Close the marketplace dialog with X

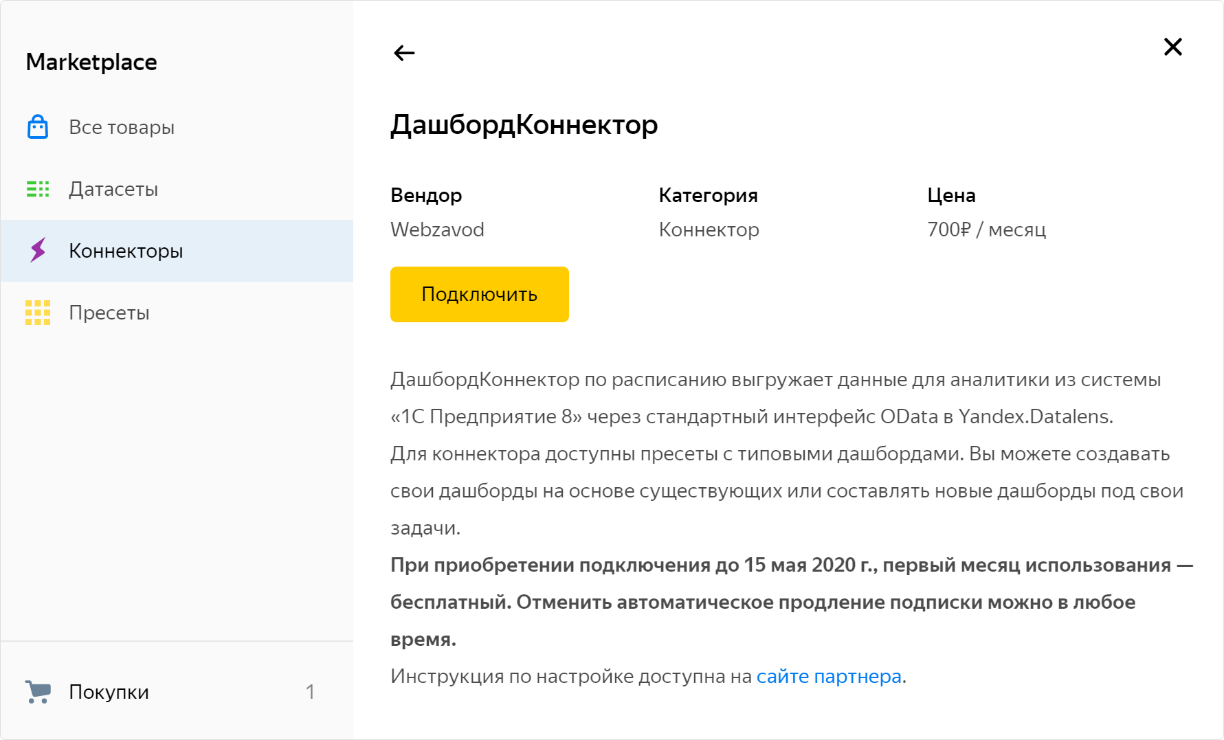tap(1172, 47)
